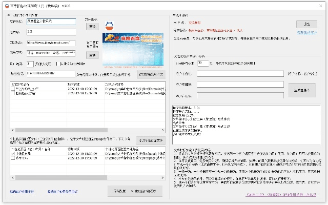Focus the authorization days field showing 30
Viewport: 328px width, 205px height.
pyautogui.click(x=203, y=63)
